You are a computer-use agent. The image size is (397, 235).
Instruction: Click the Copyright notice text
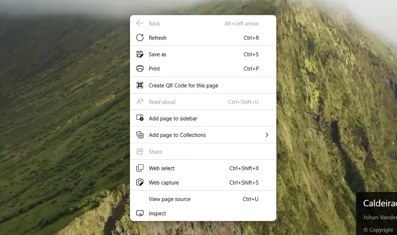377,229
